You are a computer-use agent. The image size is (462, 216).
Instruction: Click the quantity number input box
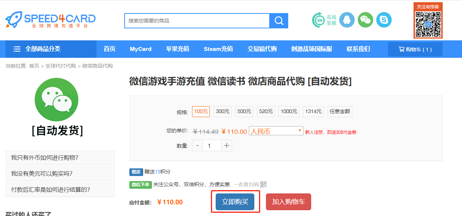pyautogui.click(x=212, y=145)
